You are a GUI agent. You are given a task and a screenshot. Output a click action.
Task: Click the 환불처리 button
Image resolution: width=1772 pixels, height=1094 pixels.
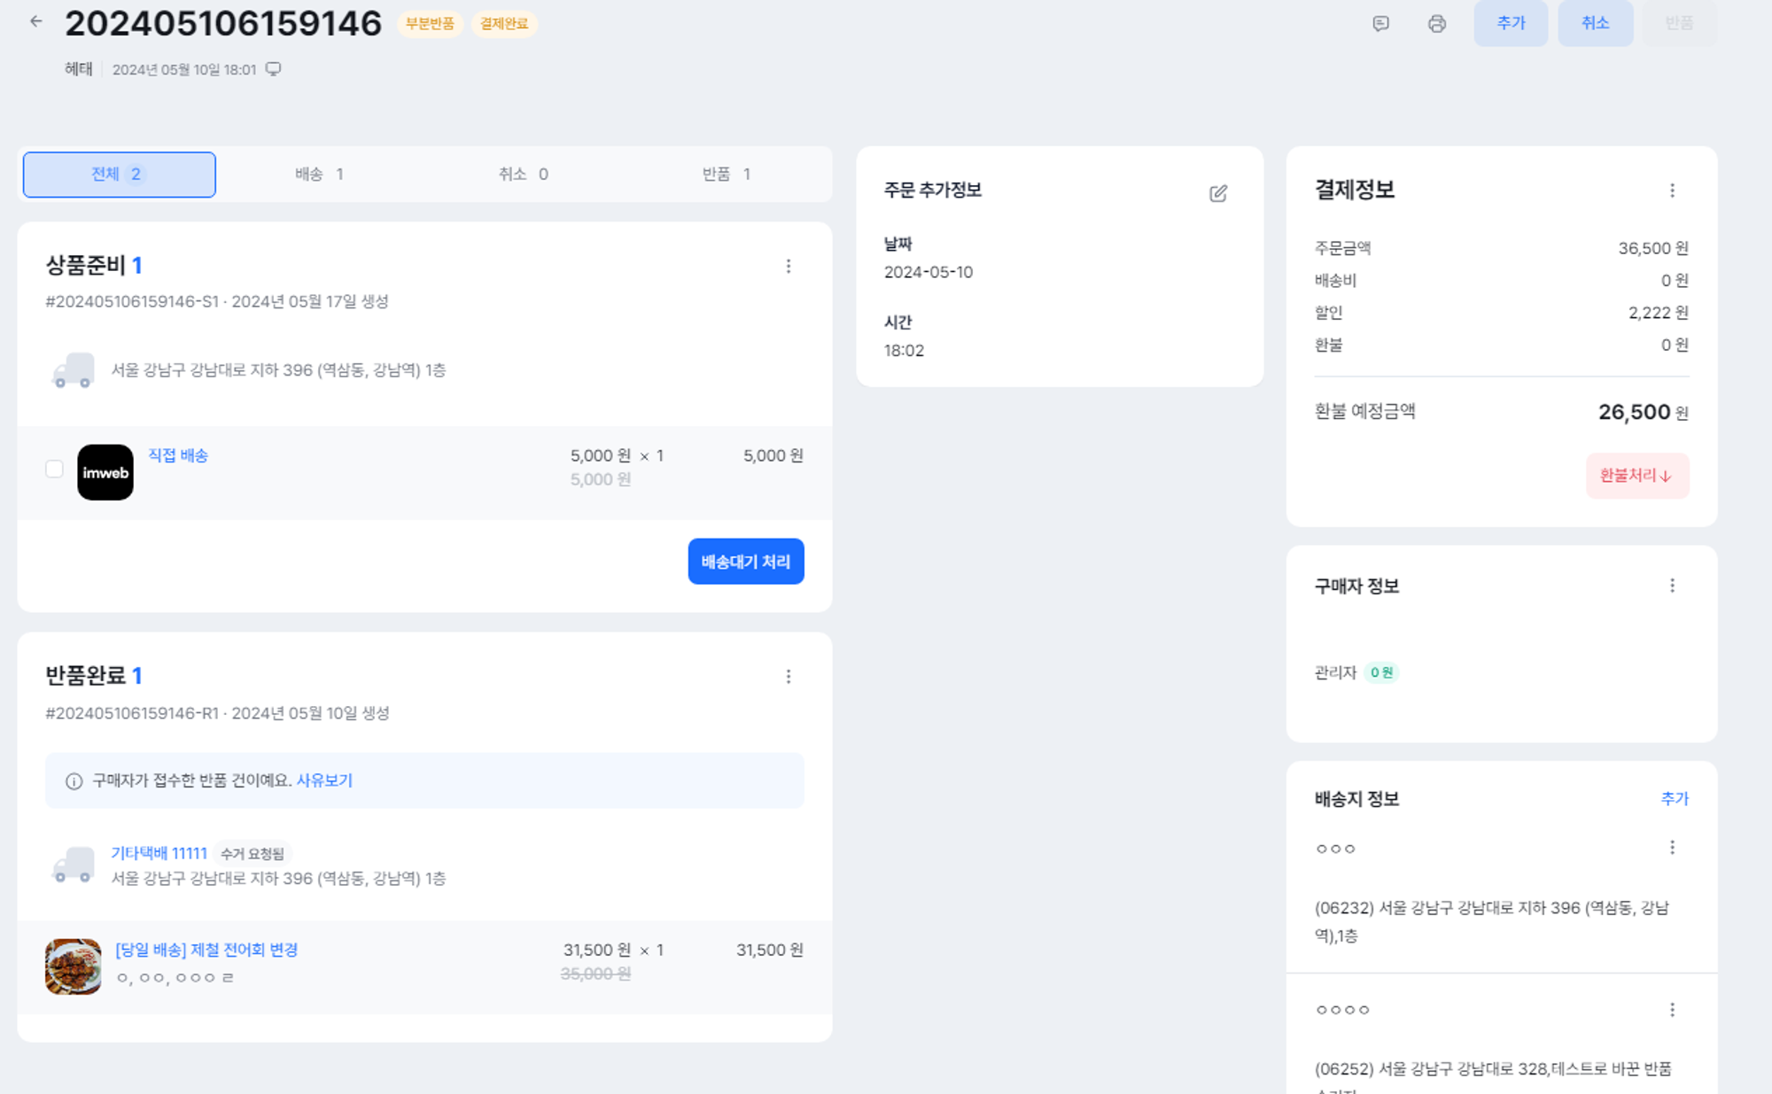click(x=1636, y=476)
